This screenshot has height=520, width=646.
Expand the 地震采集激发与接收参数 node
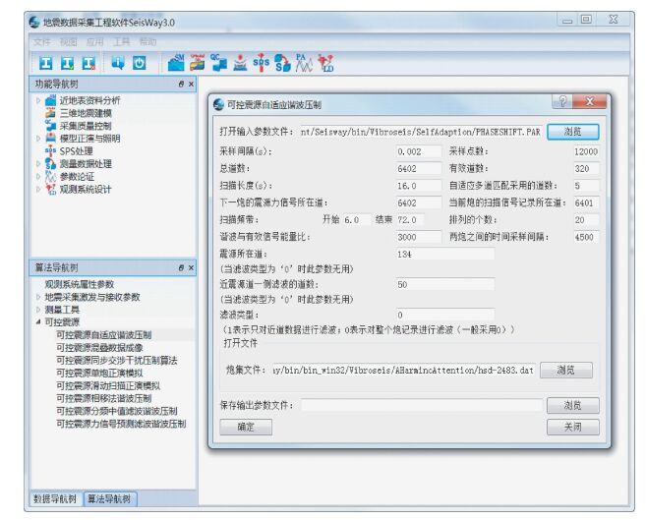pos(37,297)
